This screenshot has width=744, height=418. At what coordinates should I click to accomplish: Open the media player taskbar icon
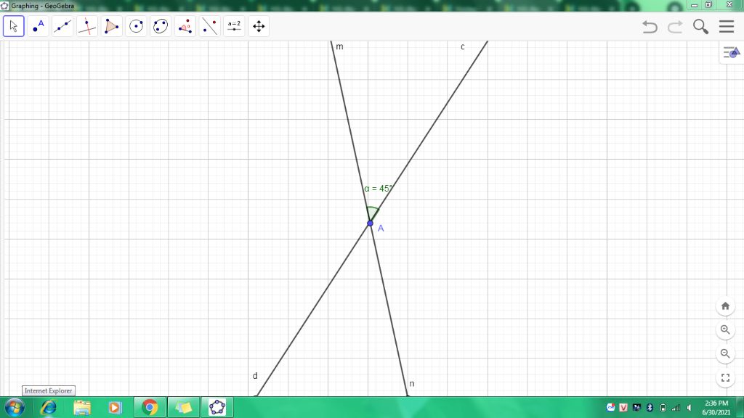115,408
